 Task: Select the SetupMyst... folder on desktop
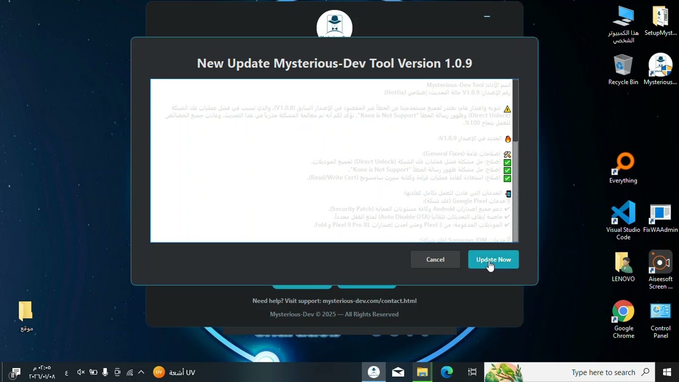[660, 21]
